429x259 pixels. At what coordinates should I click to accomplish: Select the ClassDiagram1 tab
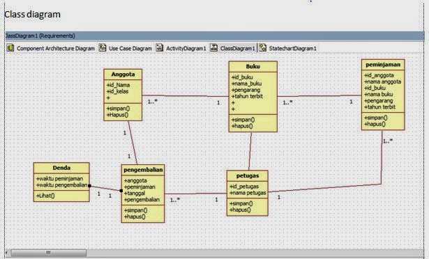pos(237,48)
